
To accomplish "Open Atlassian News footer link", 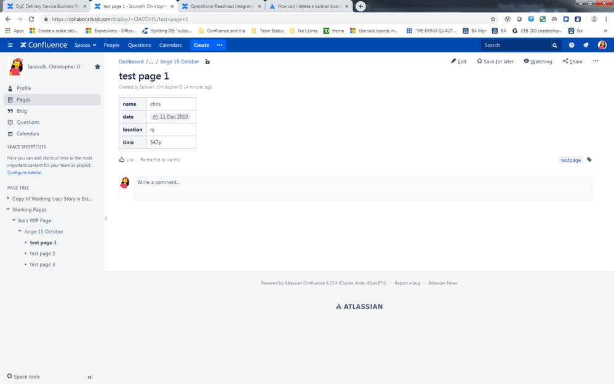I will point(442,283).
